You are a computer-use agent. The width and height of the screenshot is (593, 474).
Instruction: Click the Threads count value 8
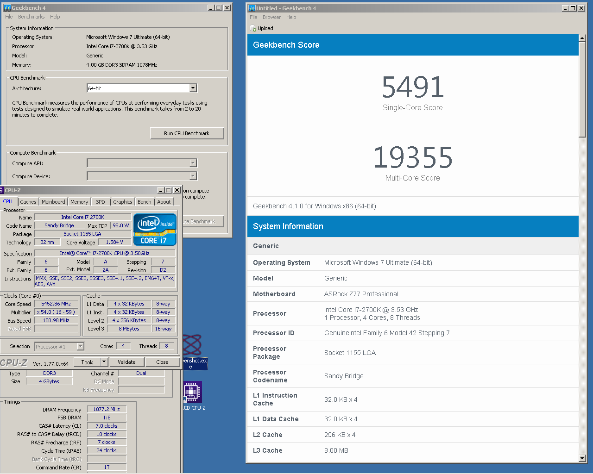click(167, 346)
